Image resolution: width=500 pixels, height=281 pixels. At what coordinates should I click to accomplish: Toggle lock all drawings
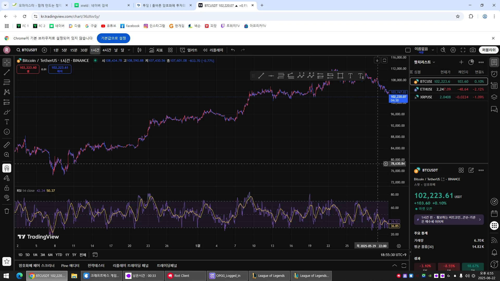tap(7, 188)
